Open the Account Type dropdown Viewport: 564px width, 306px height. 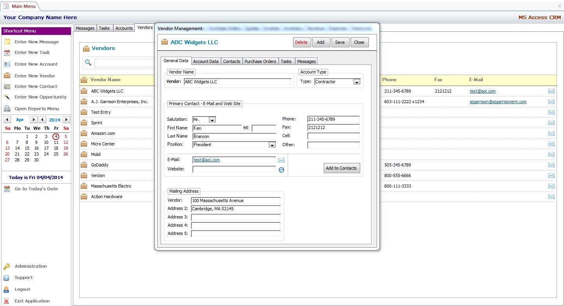click(357, 82)
